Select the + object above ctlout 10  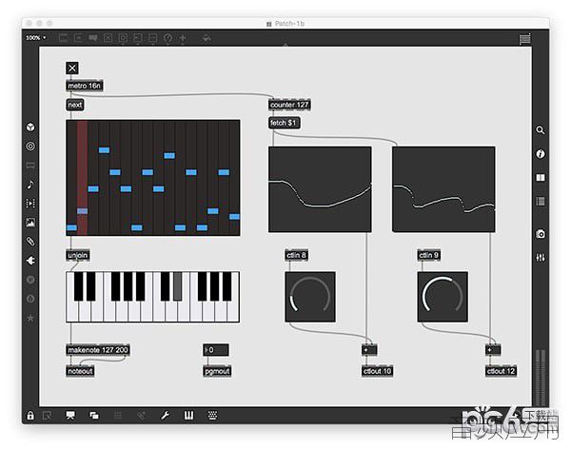369,350
